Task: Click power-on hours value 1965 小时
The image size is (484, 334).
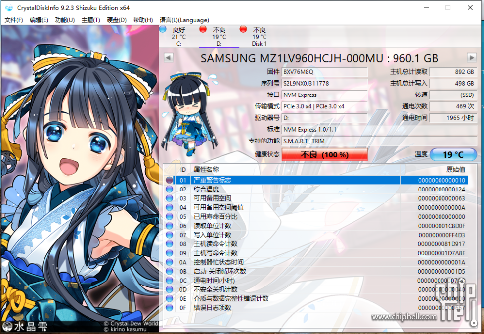Action: point(453,118)
